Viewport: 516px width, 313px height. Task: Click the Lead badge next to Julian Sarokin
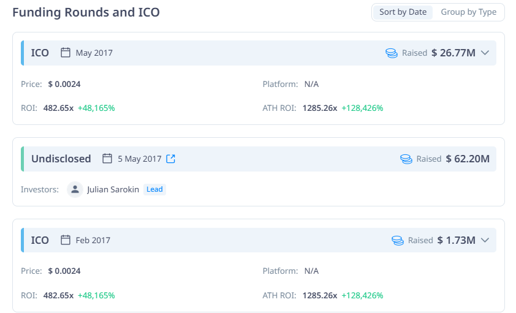(x=154, y=189)
